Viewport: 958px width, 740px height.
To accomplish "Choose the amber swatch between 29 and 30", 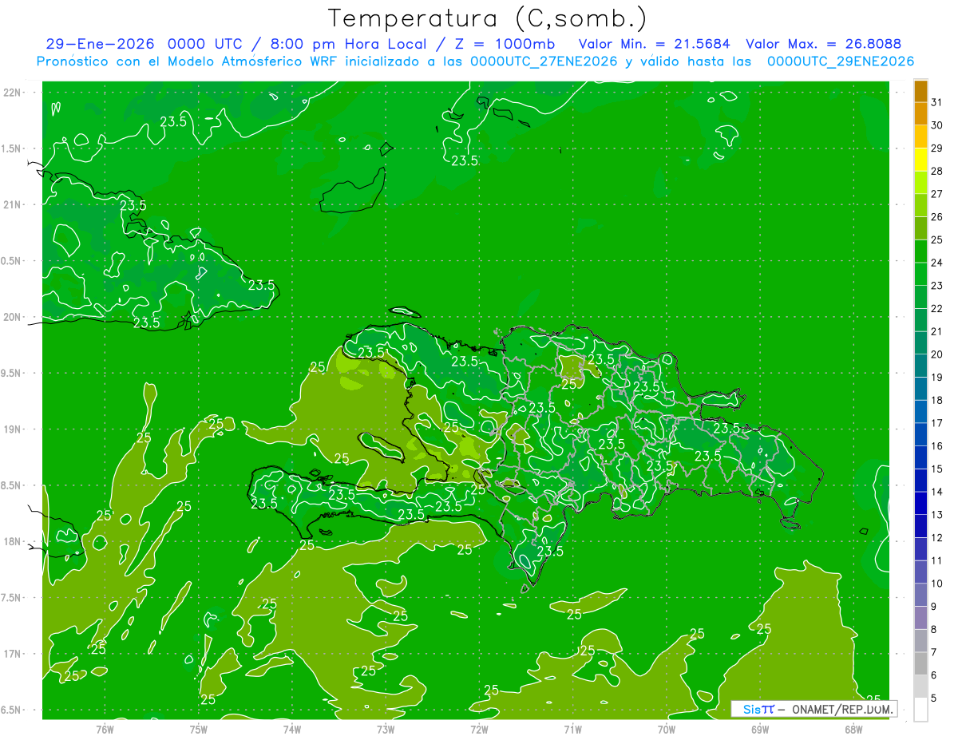I will coord(920,137).
